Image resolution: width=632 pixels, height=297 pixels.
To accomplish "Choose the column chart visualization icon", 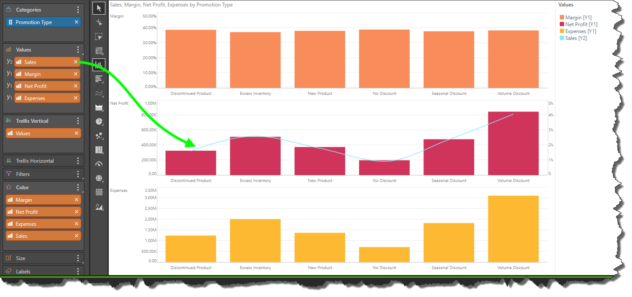I will click(x=99, y=65).
